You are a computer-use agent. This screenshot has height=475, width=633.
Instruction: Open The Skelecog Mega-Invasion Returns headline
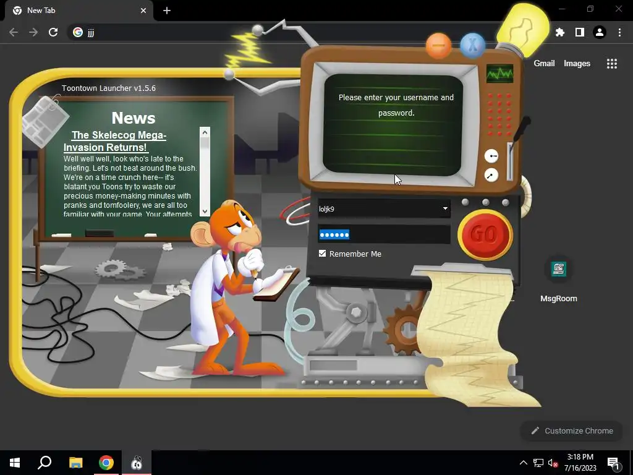[115, 141]
